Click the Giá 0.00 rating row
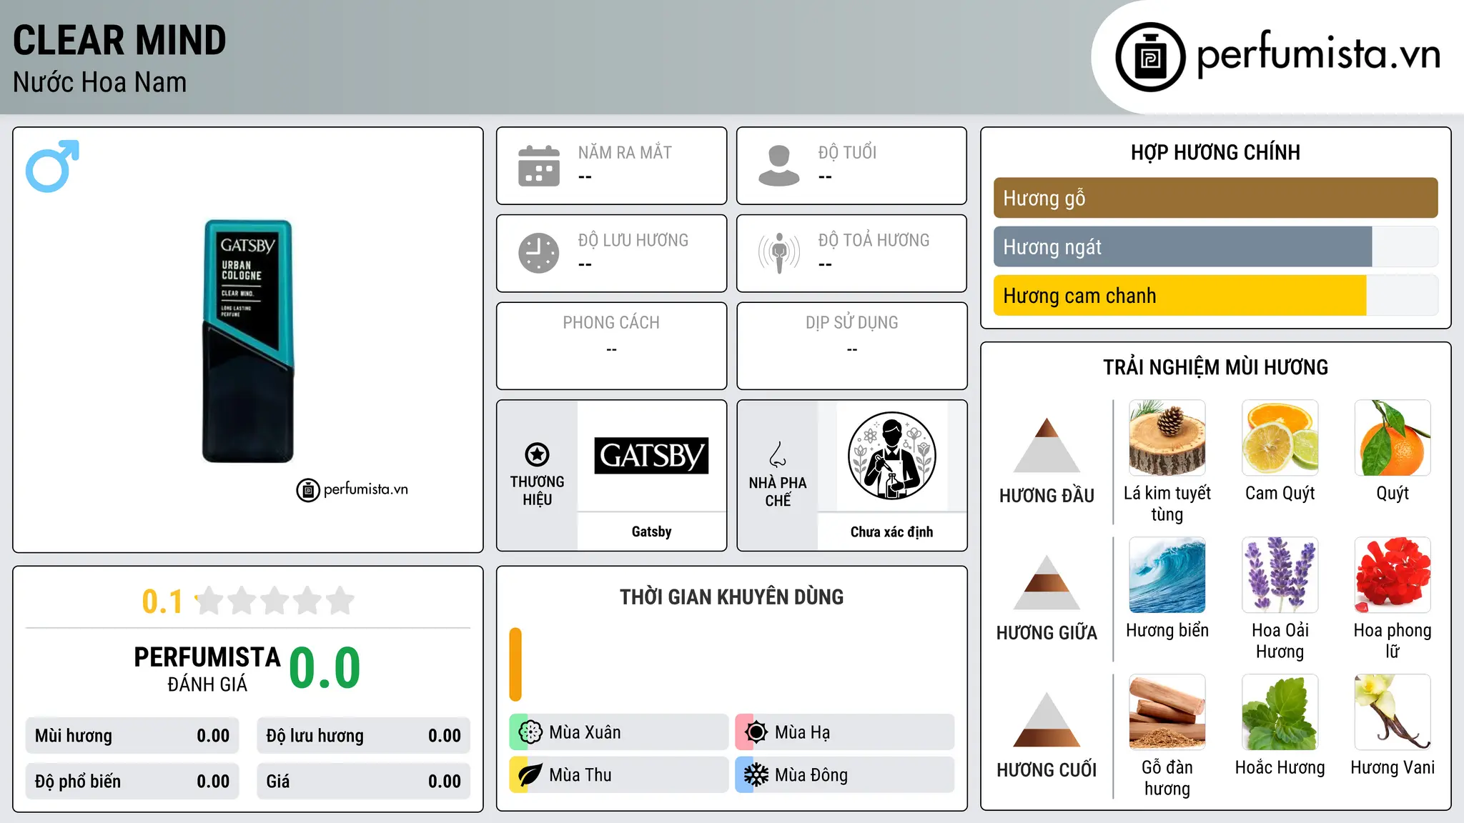The width and height of the screenshot is (1464, 823). click(x=363, y=782)
